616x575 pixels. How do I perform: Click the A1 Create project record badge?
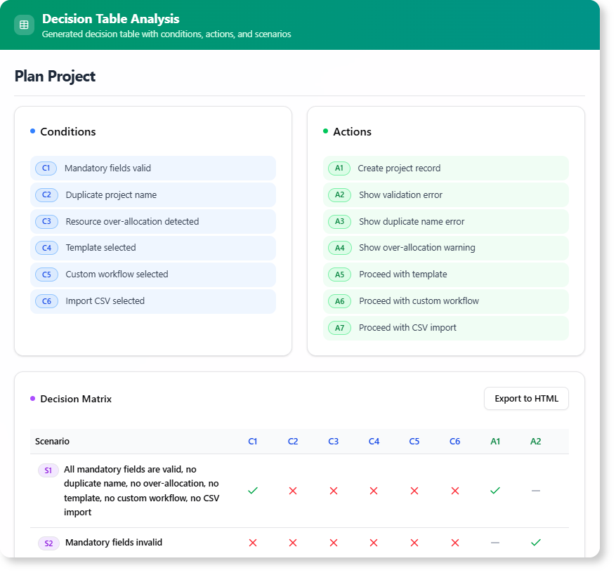pos(339,168)
